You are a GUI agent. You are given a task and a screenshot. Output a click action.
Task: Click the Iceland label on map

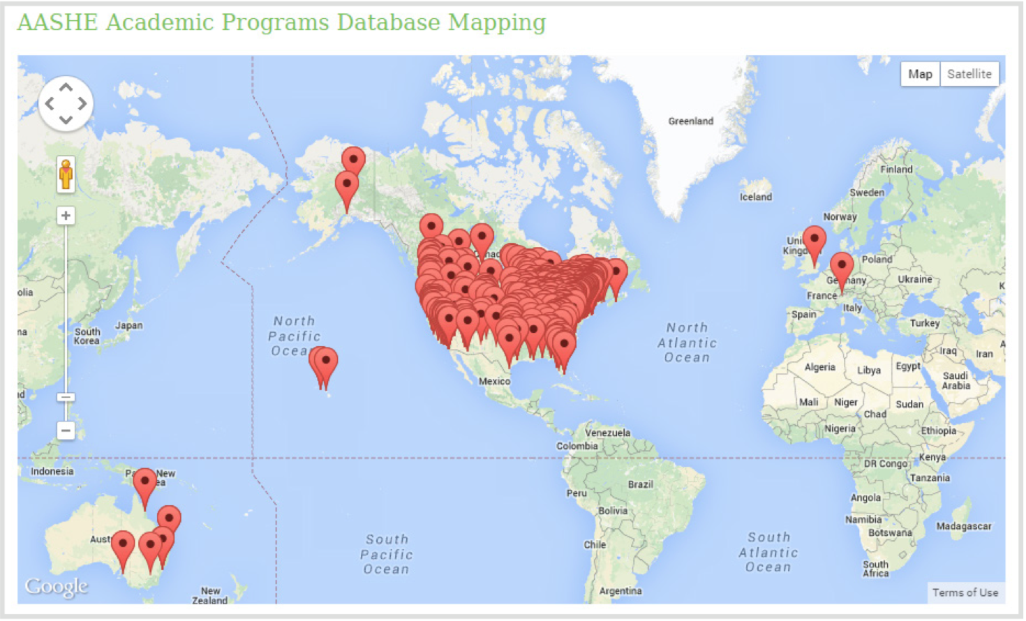[x=756, y=197]
